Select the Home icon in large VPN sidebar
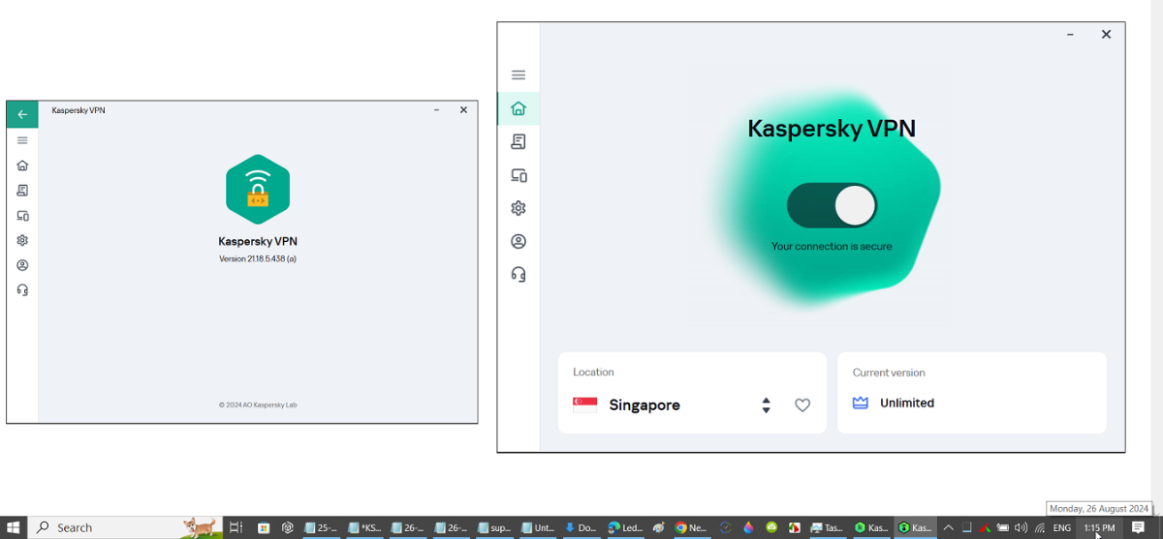The width and height of the screenshot is (1163, 539). pyautogui.click(x=519, y=108)
